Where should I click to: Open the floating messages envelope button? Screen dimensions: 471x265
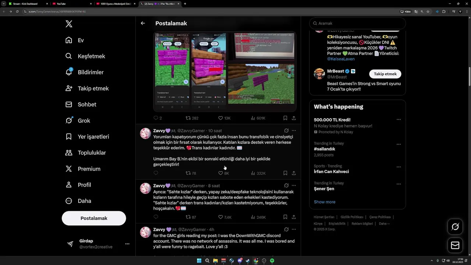tap(455, 245)
